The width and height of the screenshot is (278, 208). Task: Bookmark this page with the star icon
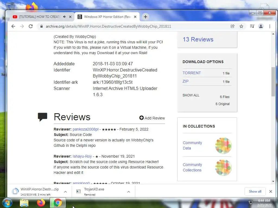pos(241,26)
